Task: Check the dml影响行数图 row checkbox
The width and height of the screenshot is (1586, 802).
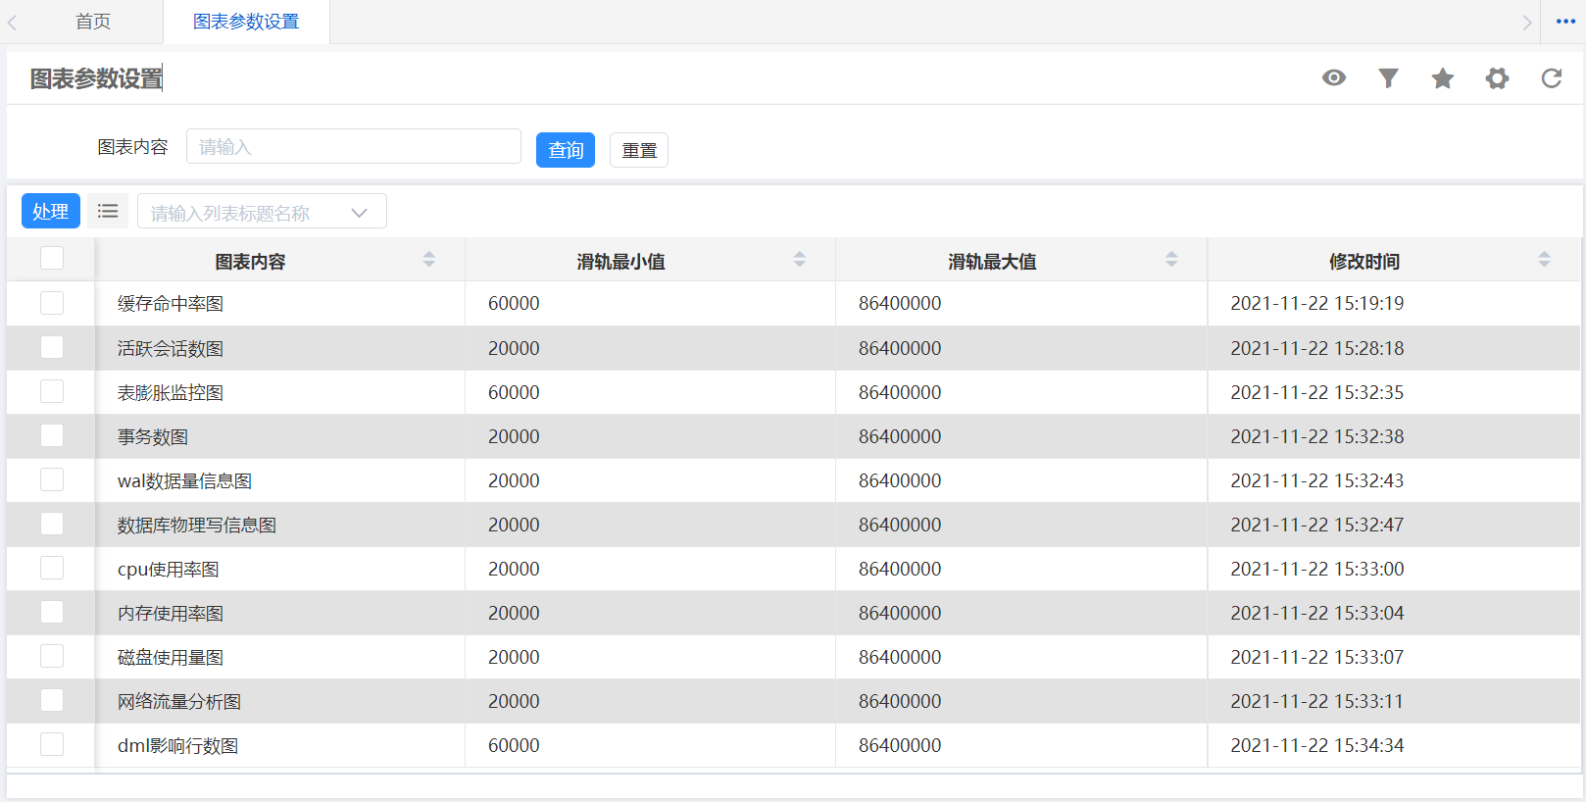Action: (x=52, y=744)
